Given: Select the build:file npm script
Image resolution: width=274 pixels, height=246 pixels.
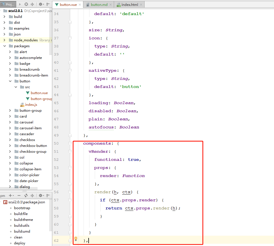Looking at the screenshot, I should [21, 214].
